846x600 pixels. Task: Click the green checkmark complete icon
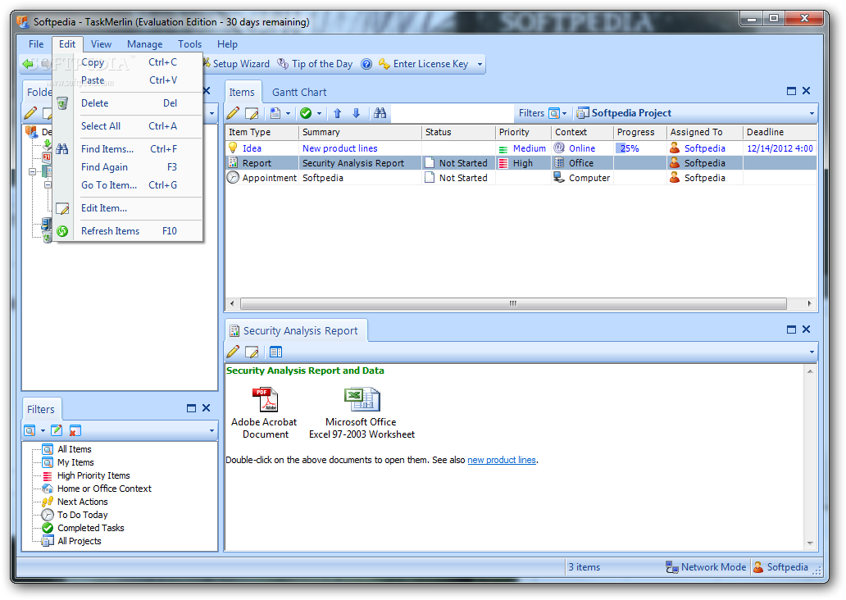tap(306, 113)
